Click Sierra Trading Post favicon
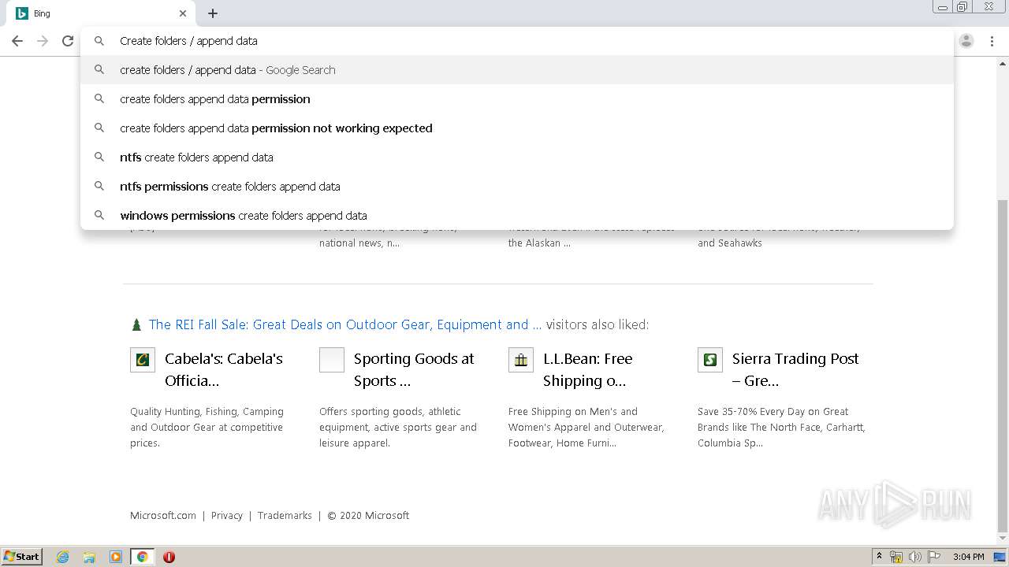The height and width of the screenshot is (567, 1009). coord(710,360)
